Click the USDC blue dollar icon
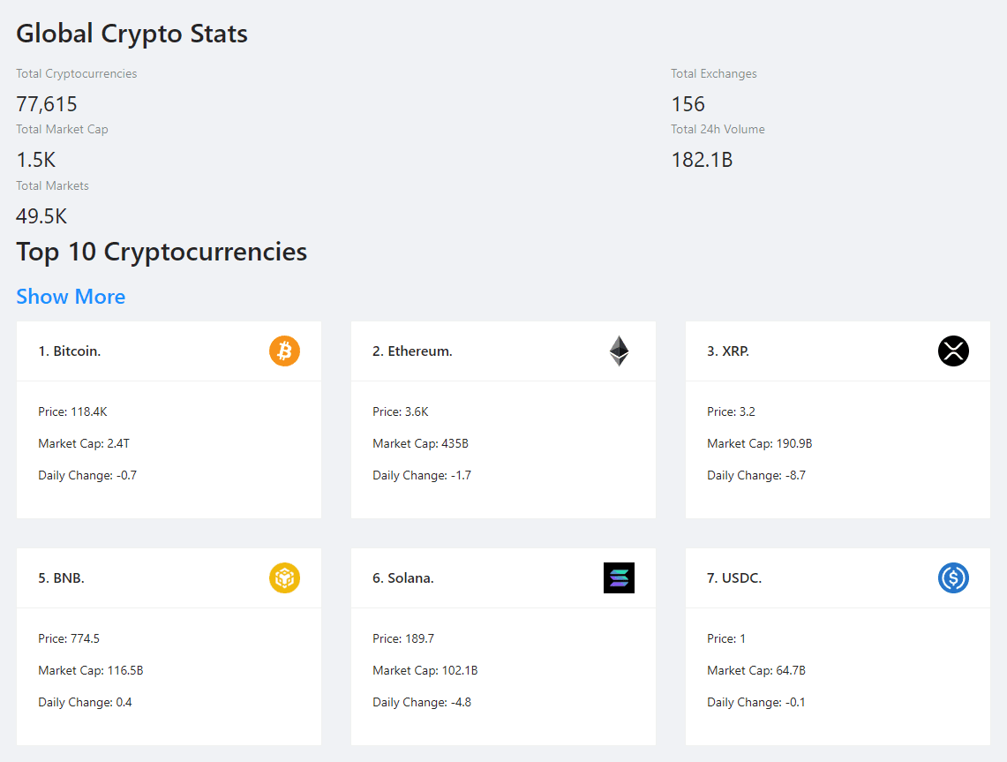The image size is (1007, 762). tap(954, 577)
